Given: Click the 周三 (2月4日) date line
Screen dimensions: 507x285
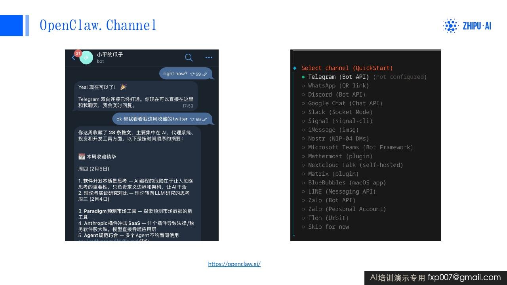Looking at the screenshot, I should pos(93,199).
